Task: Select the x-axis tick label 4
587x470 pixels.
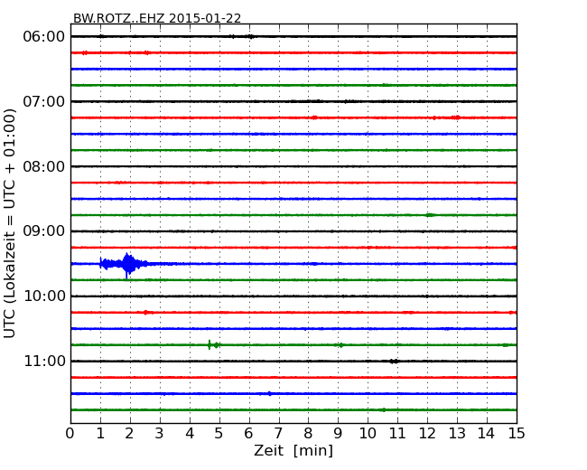Action: (190, 434)
